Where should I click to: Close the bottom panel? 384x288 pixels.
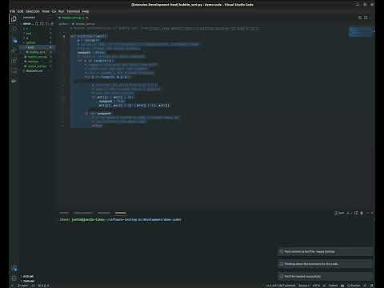tap(372, 213)
